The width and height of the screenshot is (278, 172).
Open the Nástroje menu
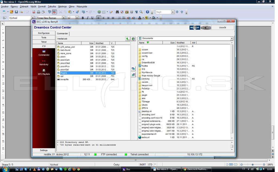click(62, 7)
